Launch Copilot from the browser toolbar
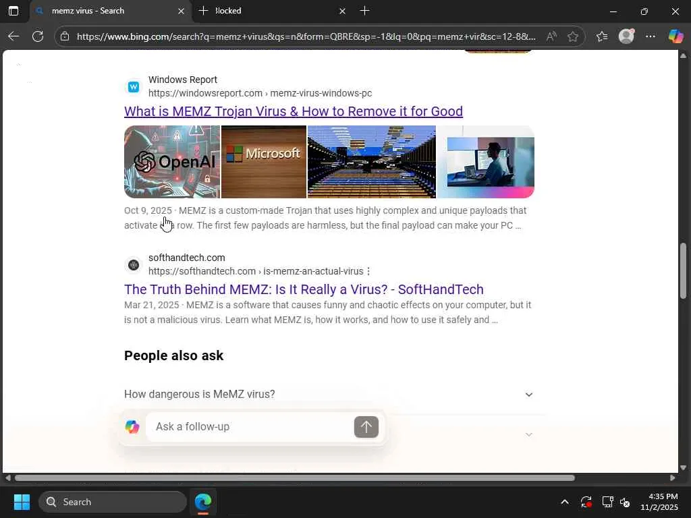This screenshot has width=691, height=518. 675,36
